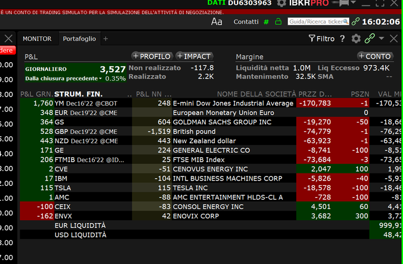The image size is (403, 264).
Task: Select the CVE instrument row
Action: [x=211, y=169]
